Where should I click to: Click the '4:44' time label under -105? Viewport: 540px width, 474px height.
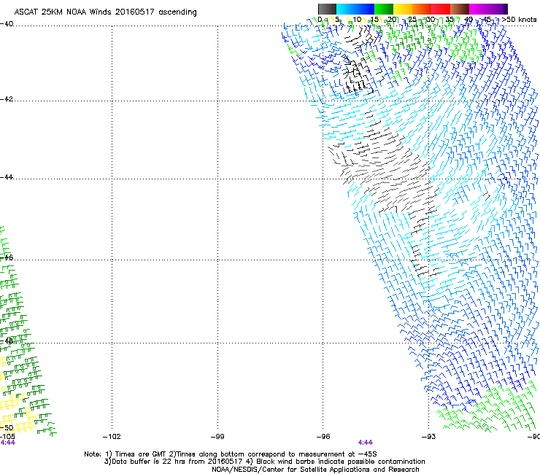(x=7, y=443)
